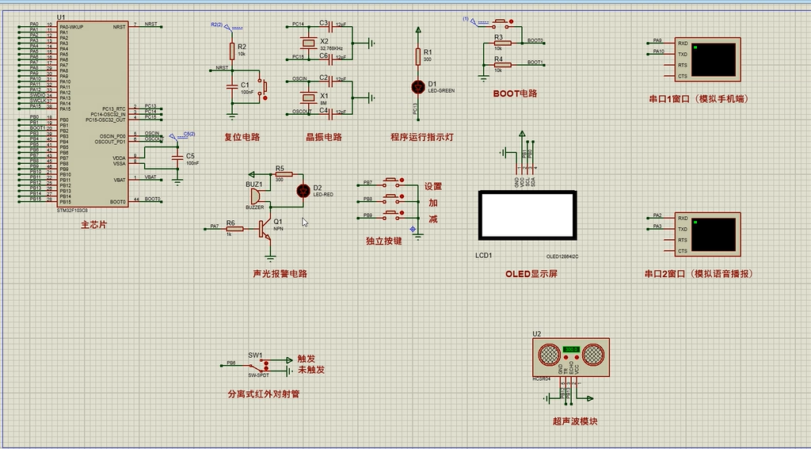Toggle the BOOT circuit push switch
The image size is (811, 449).
pyautogui.click(x=501, y=23)
